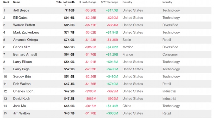Sort table by Rank column
217x118 pixels.
(6, 2)
